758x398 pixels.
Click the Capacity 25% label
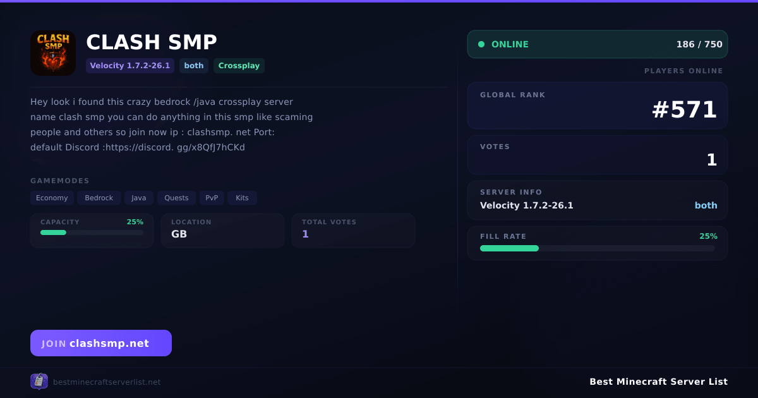pos(135,222)
